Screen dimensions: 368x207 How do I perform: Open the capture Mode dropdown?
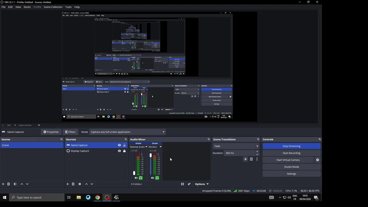coord(127,132)
